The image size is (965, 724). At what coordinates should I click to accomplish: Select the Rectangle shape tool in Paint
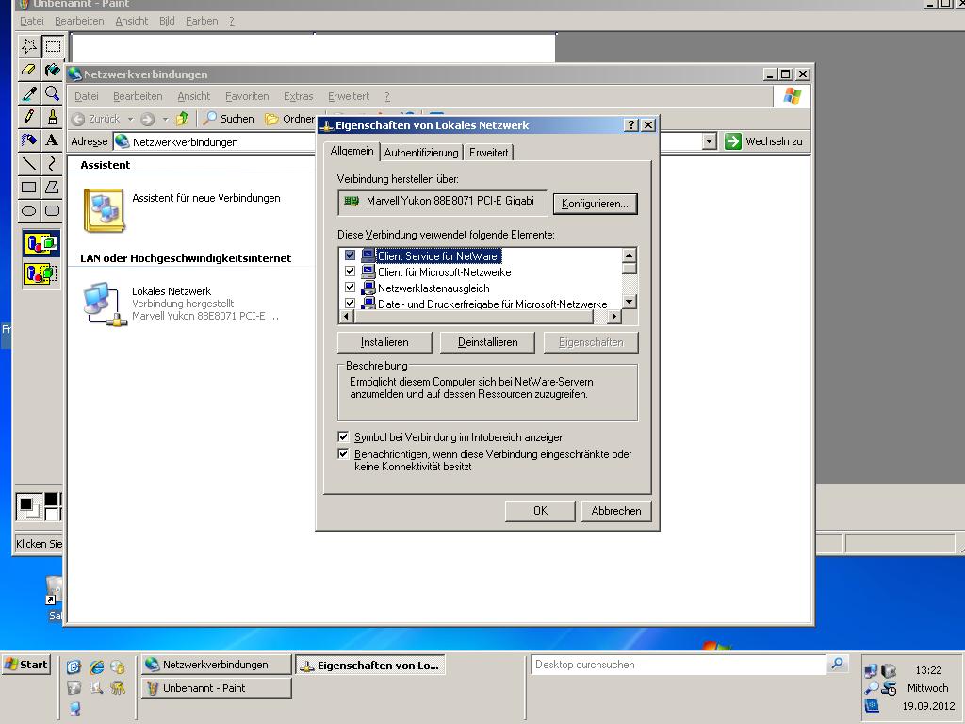pos(28,187)
